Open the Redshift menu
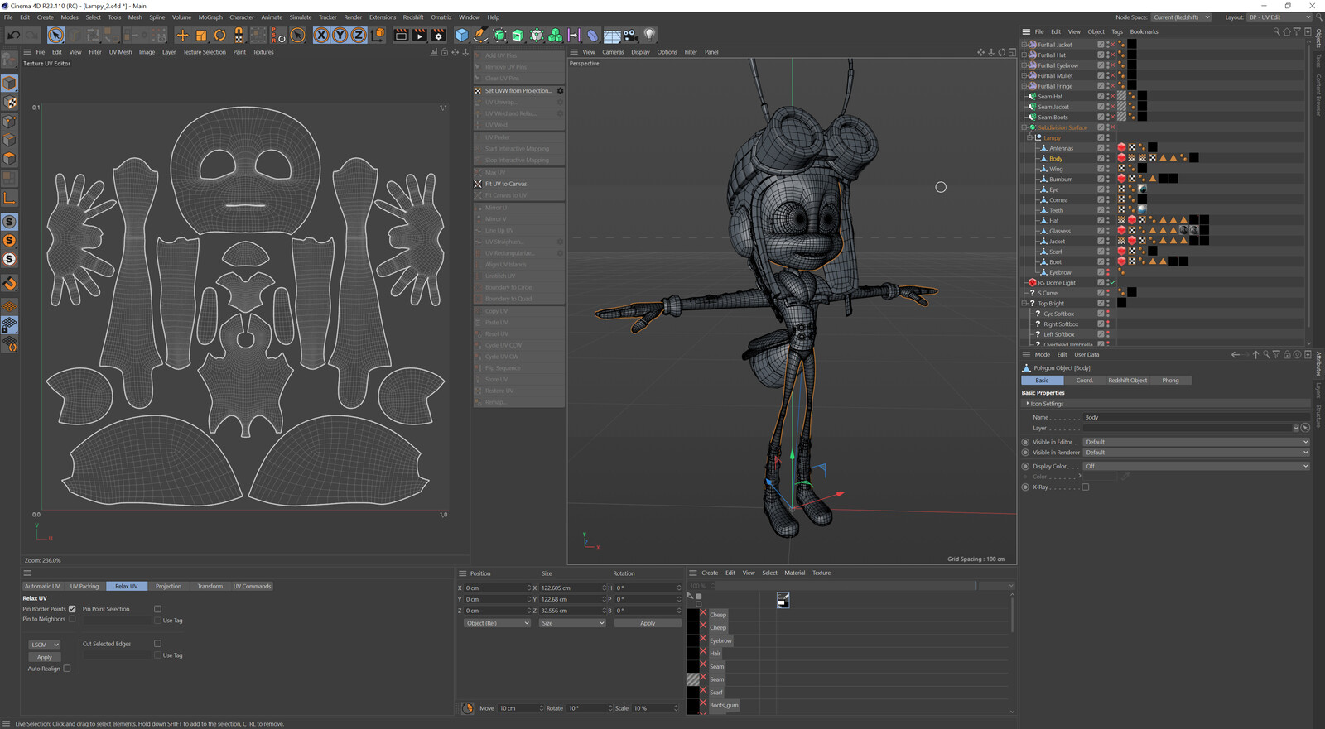Image resolution: width=1325 pixels, height=729 pixels. point(413,17)
